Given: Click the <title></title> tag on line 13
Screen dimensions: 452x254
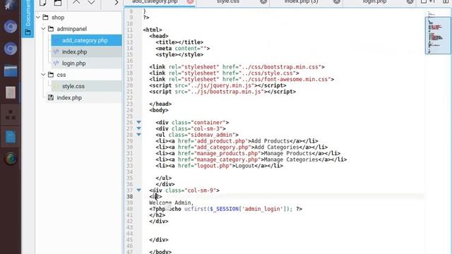Looking at the screenshot, I should pyautogui.click(x=179, y=42).
